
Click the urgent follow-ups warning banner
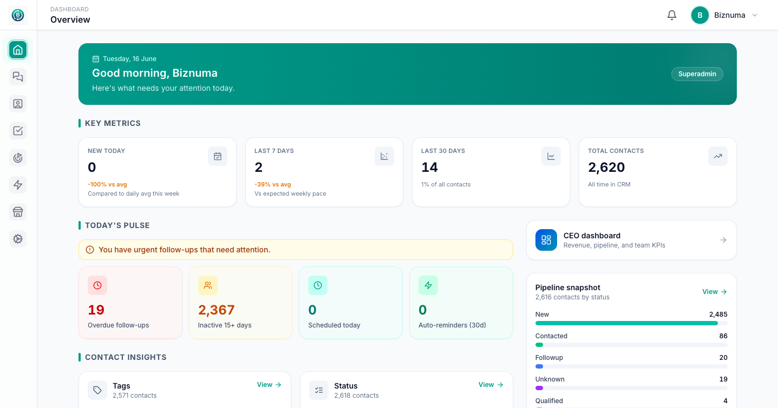click(x=296, y=250)
